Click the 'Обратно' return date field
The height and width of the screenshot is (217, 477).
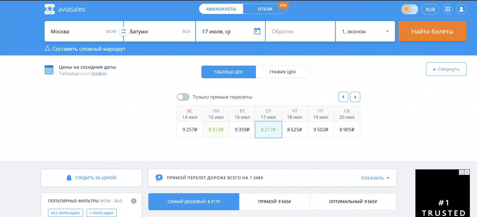click(300, 31)
